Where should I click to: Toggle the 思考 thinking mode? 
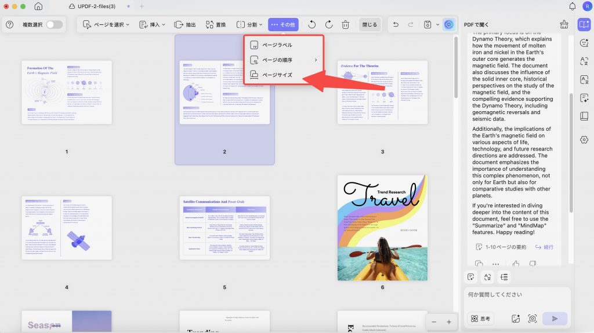[480, 319]
